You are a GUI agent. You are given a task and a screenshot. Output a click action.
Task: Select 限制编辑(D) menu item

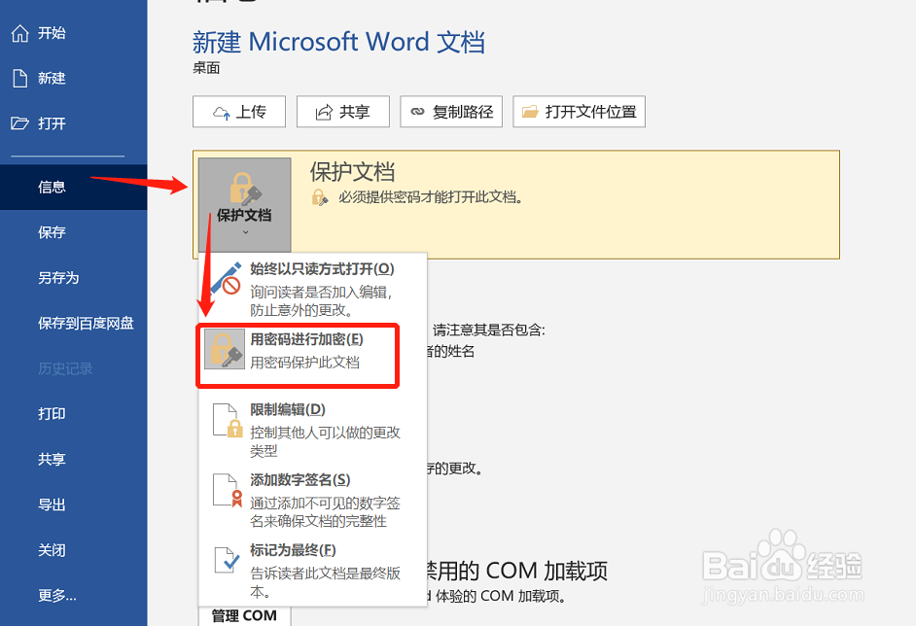pyautogui.click(x=312, y=430)
